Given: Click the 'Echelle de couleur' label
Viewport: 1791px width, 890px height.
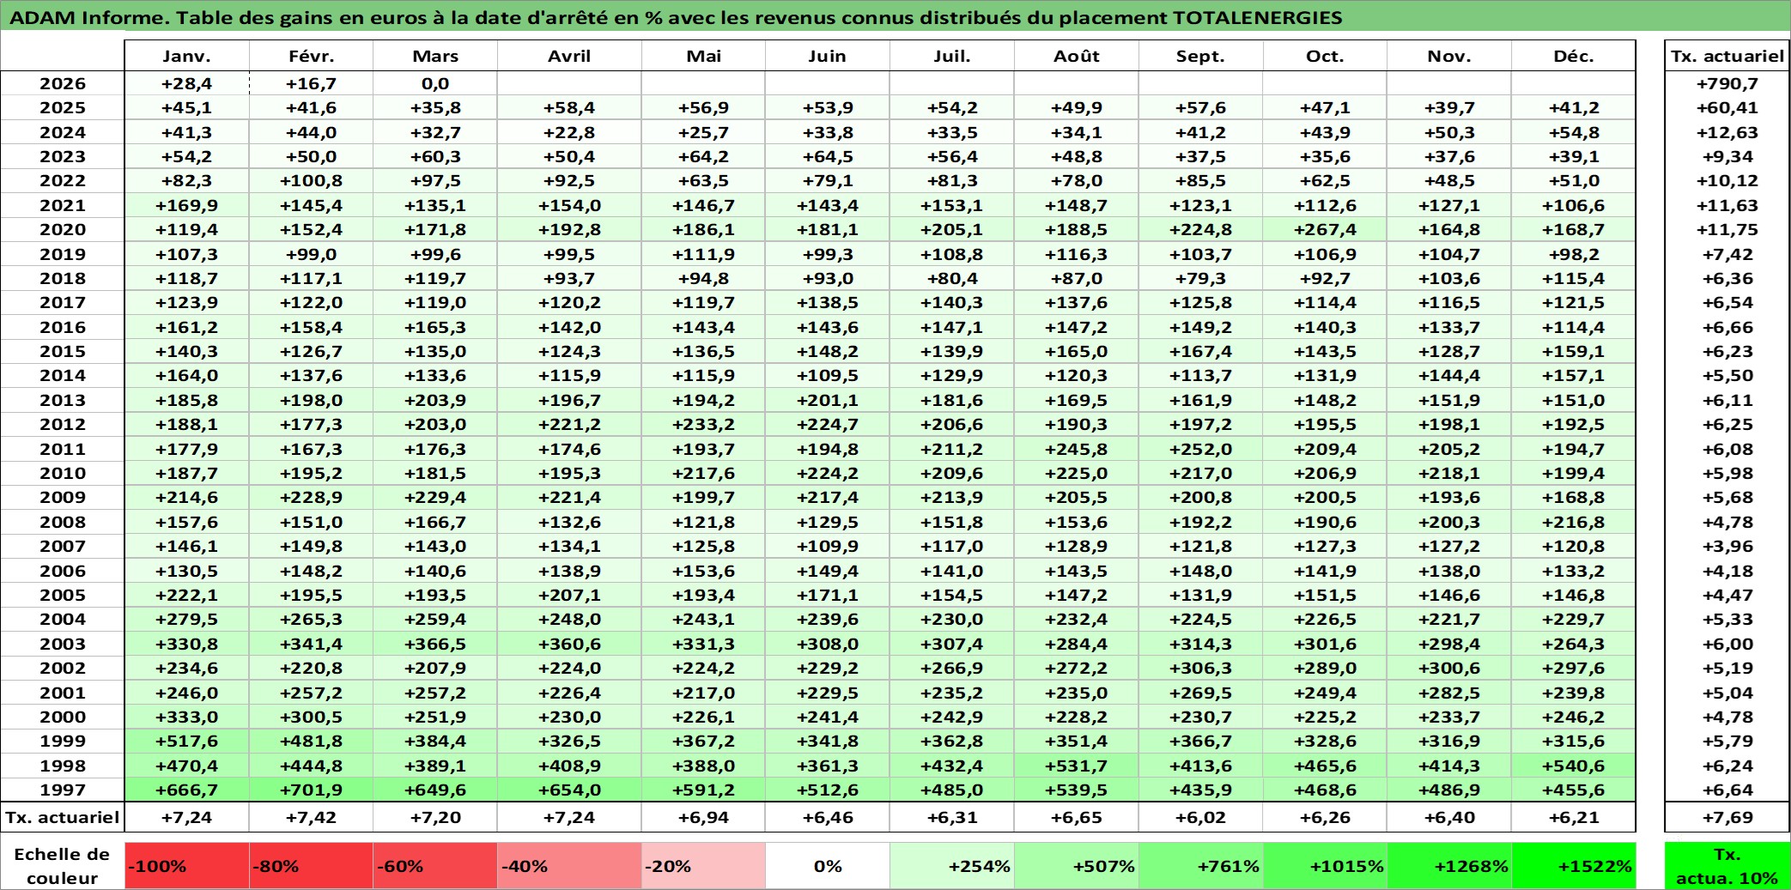Looking at the screenshot, I should point(63,865).
